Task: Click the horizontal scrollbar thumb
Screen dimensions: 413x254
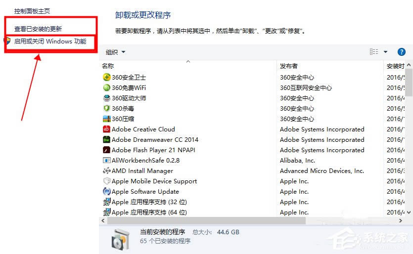Action: 206,220
